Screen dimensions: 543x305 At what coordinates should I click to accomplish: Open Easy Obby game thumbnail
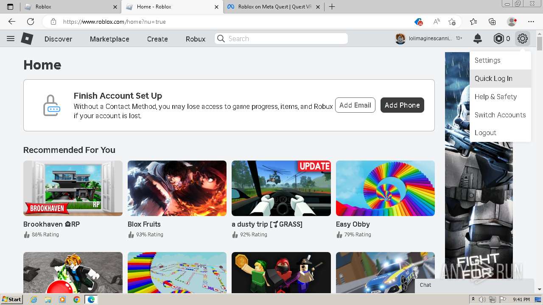tap(385, 188)
